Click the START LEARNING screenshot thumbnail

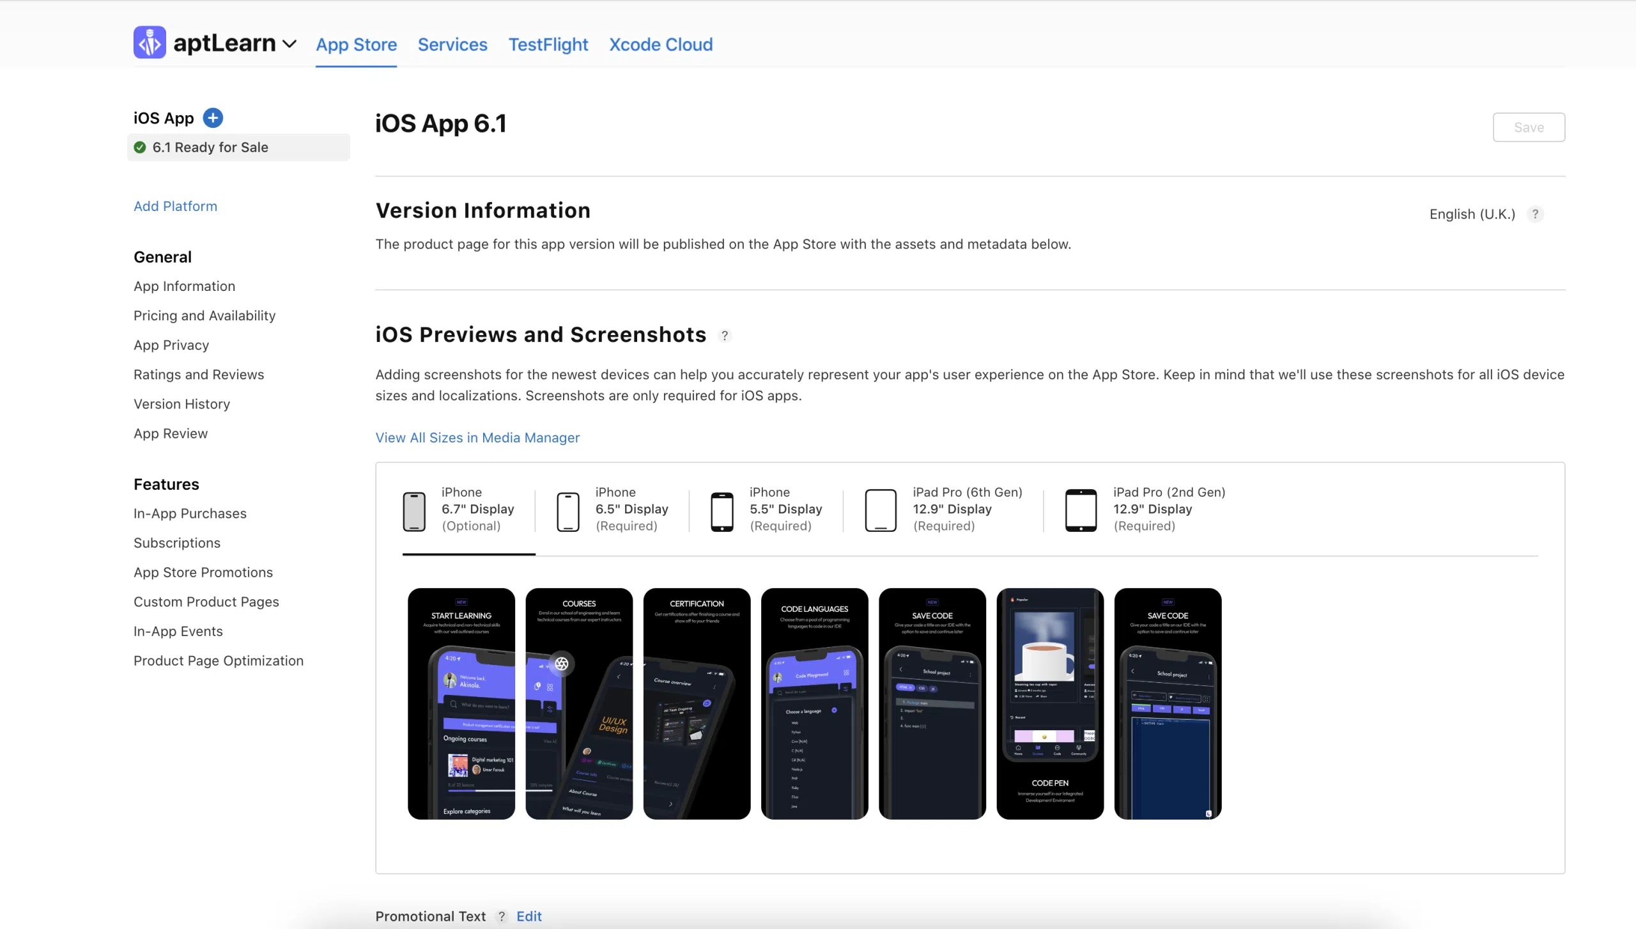click(461, 703)
